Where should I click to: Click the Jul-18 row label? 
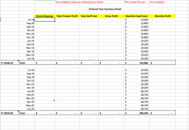click(x=31, y=20)
